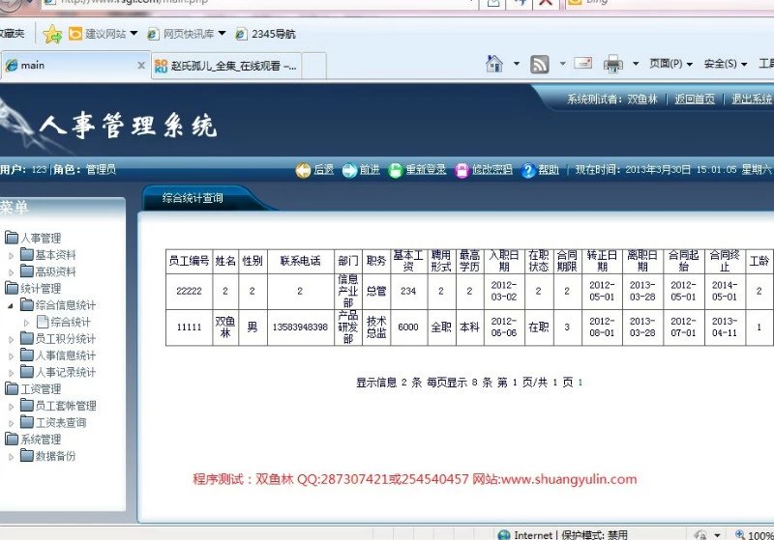Viewport: 774px width, 540px height.
Task: Click the 系统管理 folder icon
Action: tap(12, 439)
